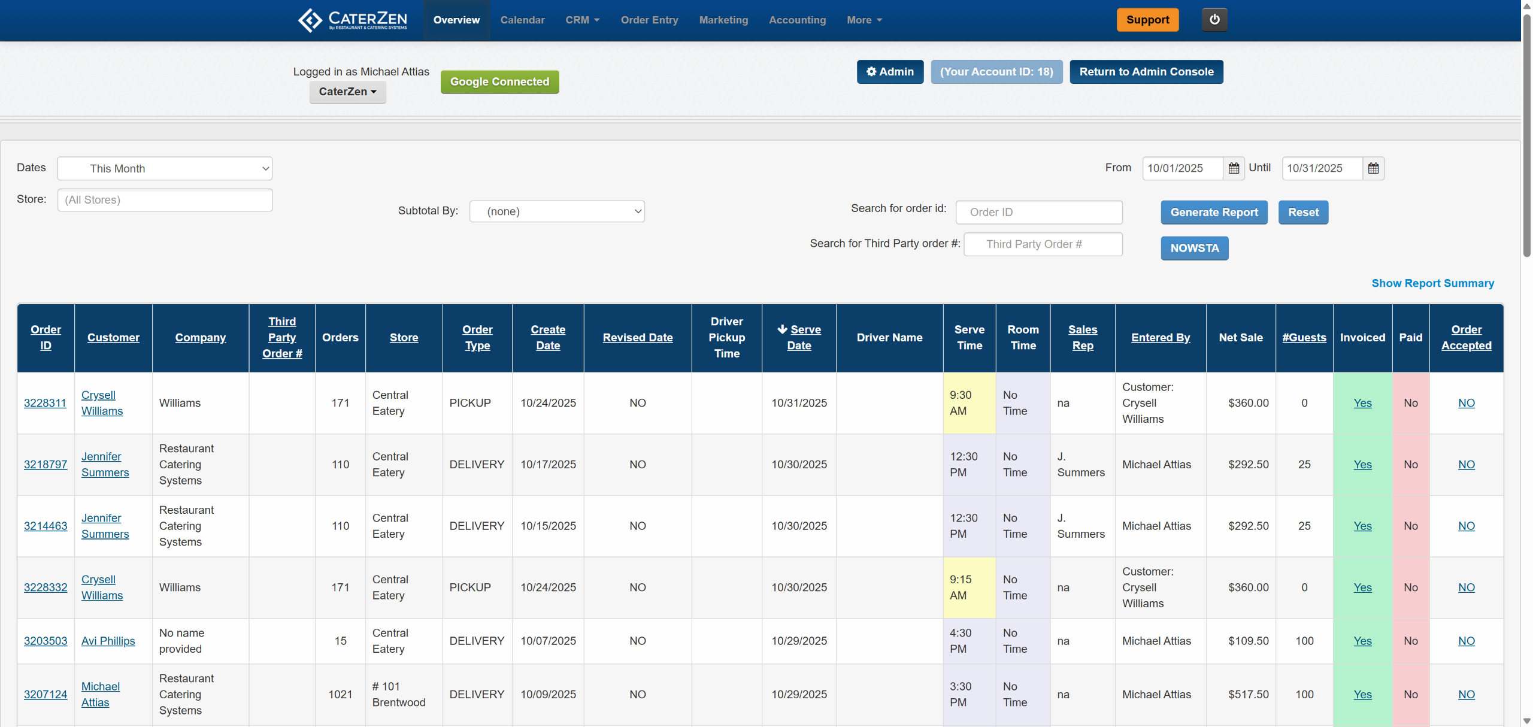Go to Order Entry

point(649,20)
